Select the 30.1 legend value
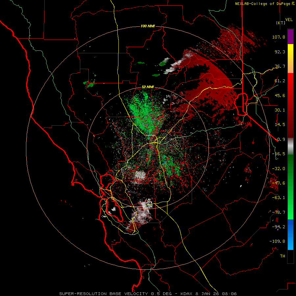Image resolution: width=296 pixels, height=296 pixels. click(280, 110)
